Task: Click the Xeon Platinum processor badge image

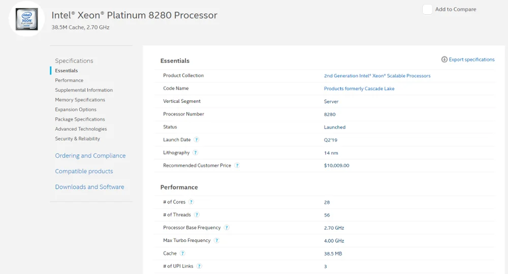Action: (26, 19)
